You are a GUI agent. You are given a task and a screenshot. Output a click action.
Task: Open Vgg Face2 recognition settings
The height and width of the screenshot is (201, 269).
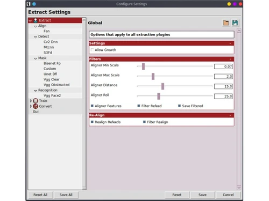click(52, 95)
